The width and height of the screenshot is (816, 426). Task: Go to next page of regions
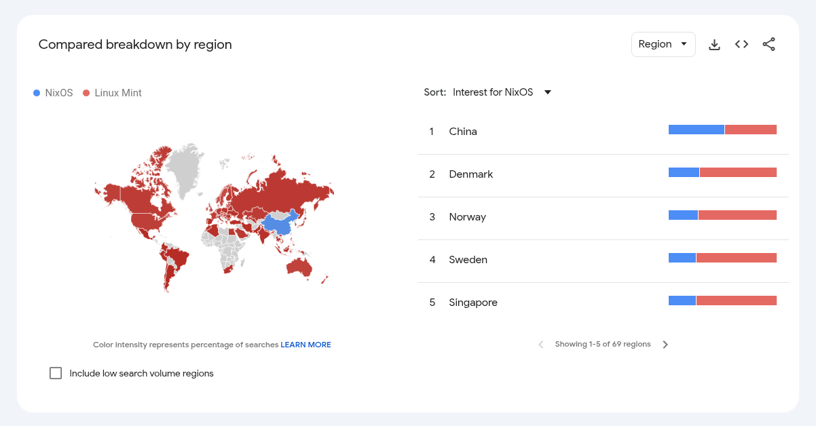(x=665, y=345)
